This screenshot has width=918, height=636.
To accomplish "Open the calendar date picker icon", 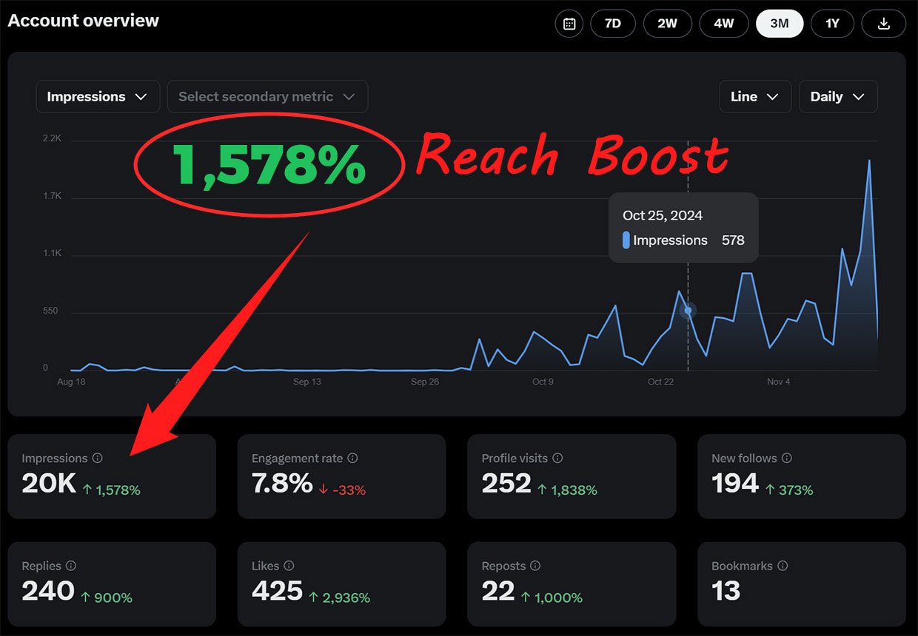I will 569,24.
